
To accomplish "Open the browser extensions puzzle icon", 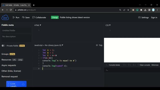I will point(141,10).
